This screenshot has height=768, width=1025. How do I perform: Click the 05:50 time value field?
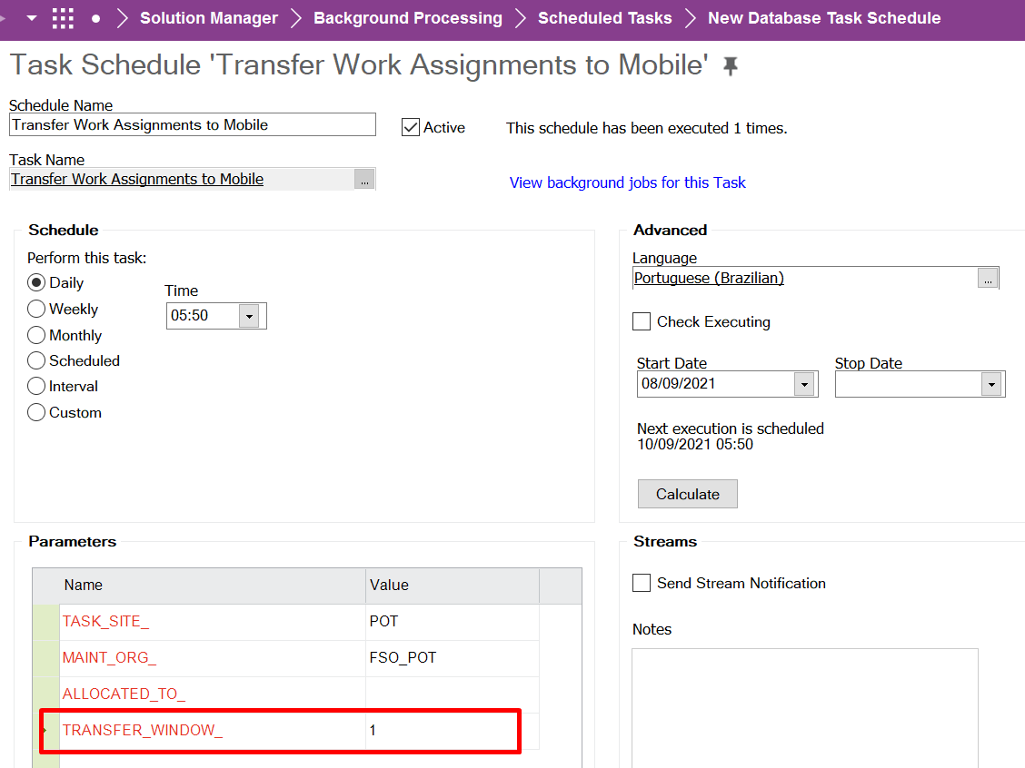point(203,316)
